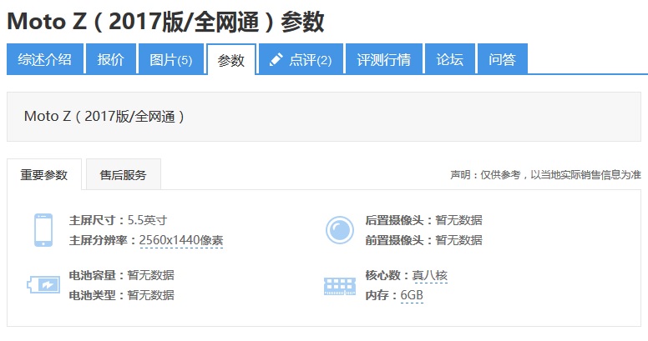Click the 6GB memory link

[x=412, y=295]
